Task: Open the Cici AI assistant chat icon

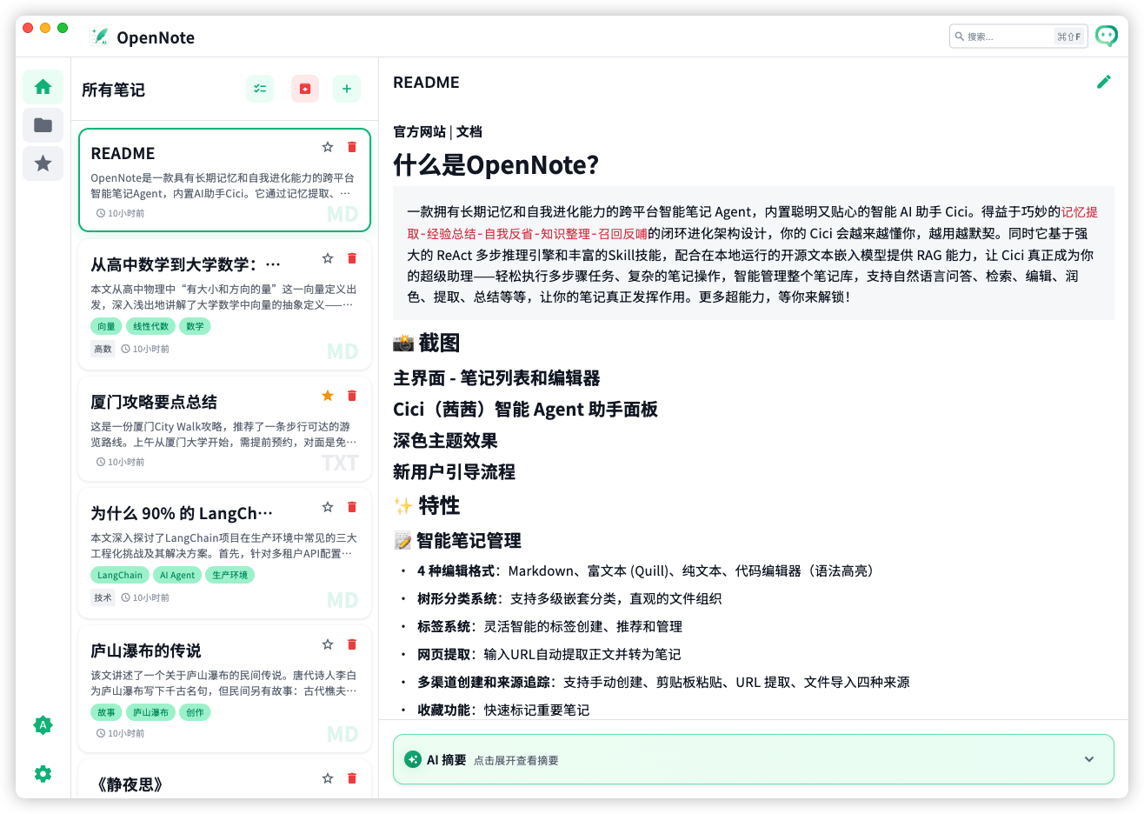Action: click(x=1106, y=36)
